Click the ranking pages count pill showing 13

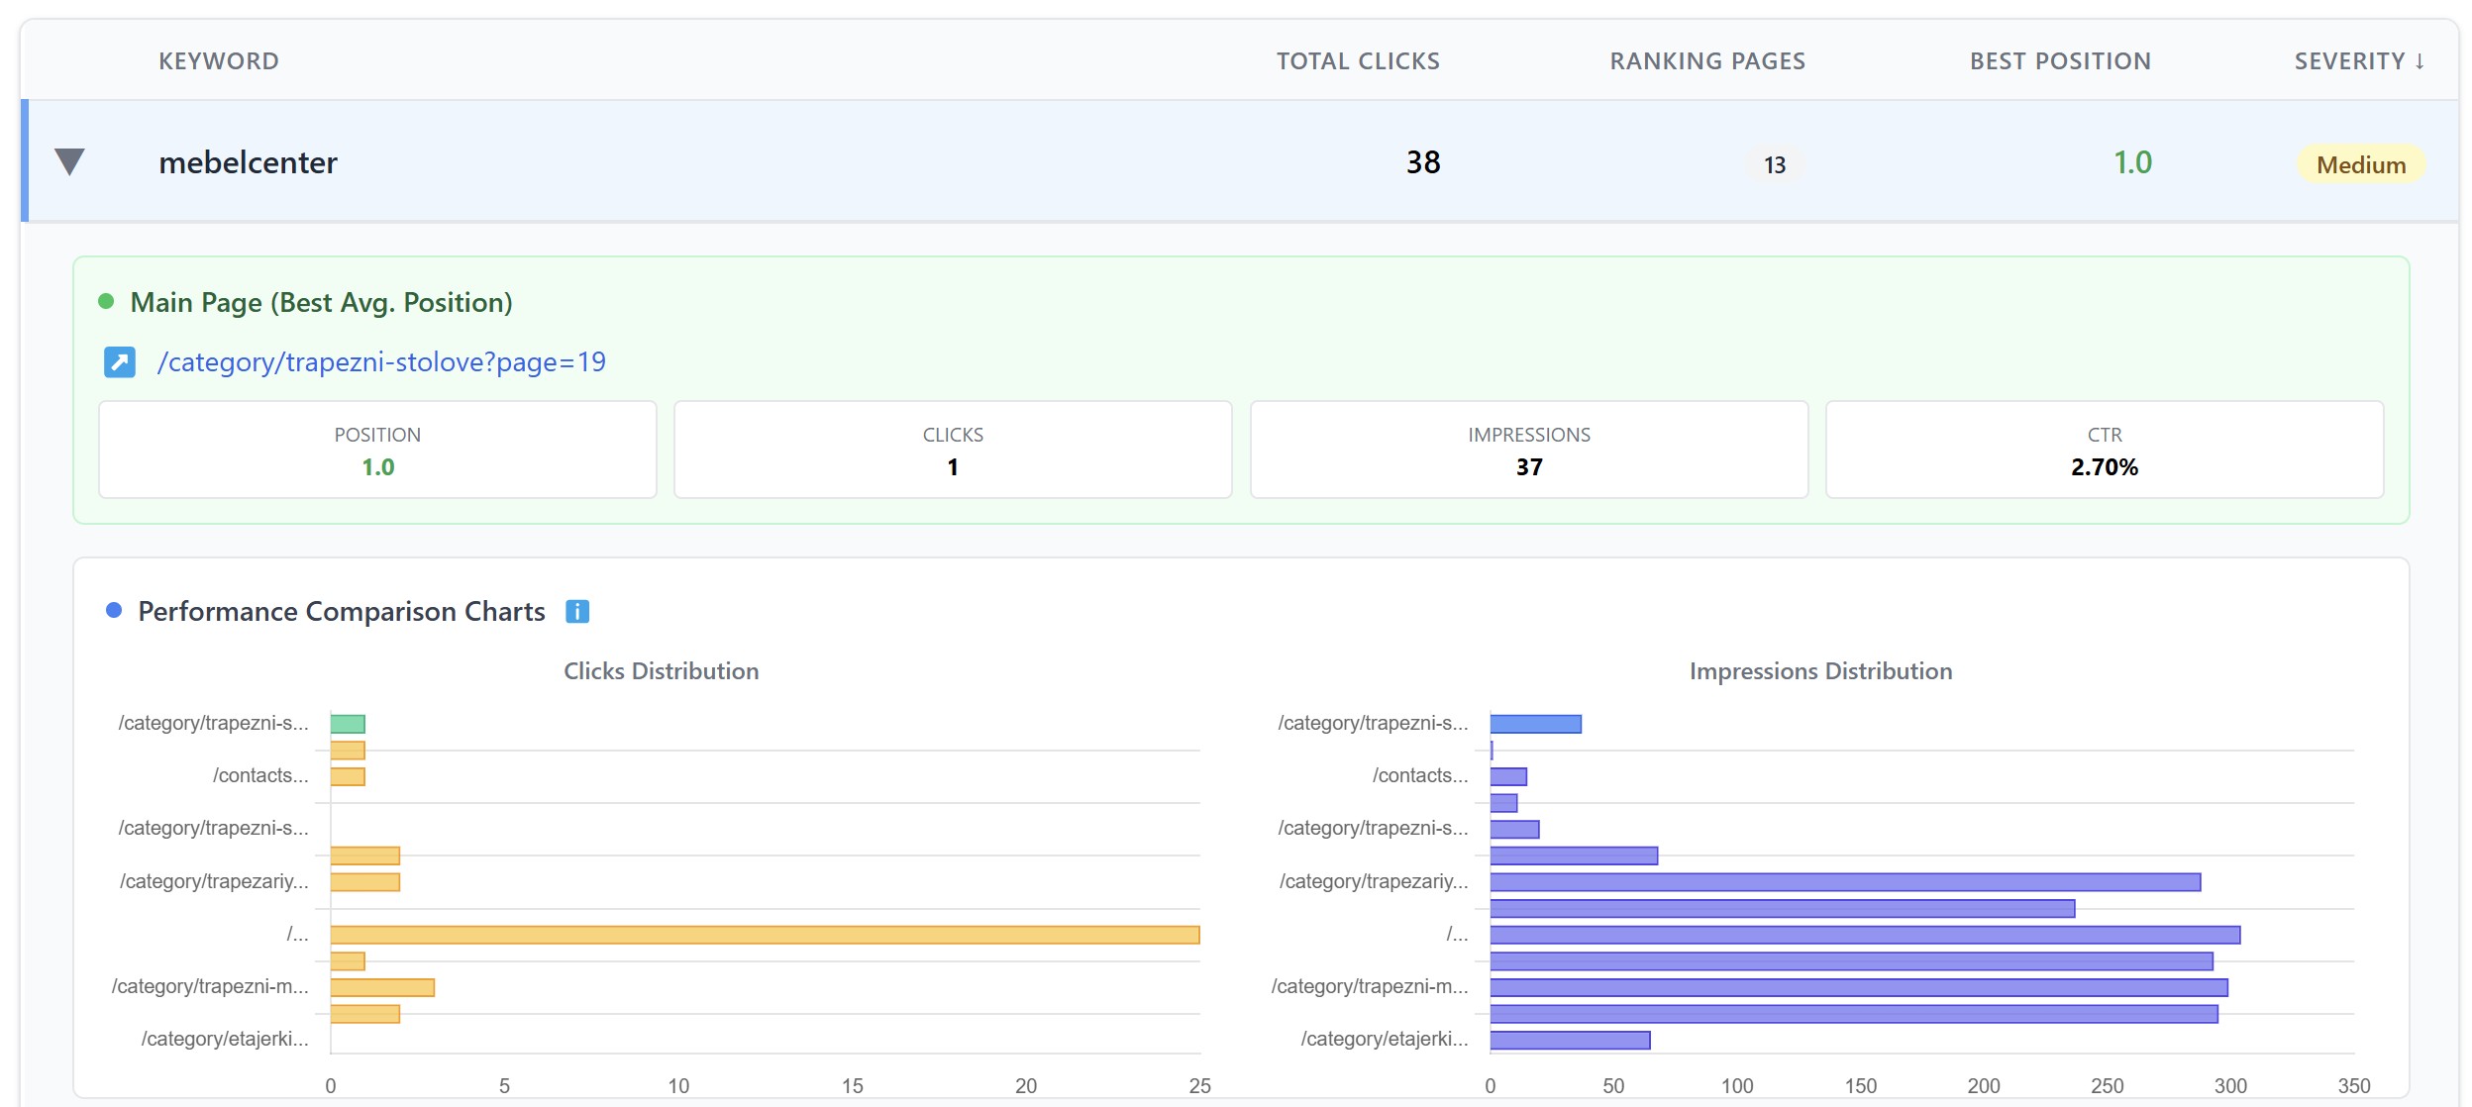[x=1775, y=165]
